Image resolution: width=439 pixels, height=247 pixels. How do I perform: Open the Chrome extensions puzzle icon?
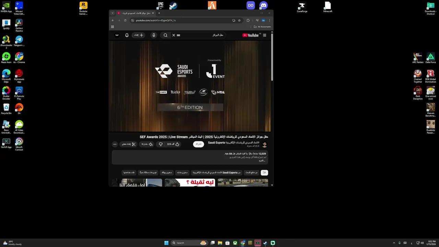pyautogui.click(x=248, y=20)
